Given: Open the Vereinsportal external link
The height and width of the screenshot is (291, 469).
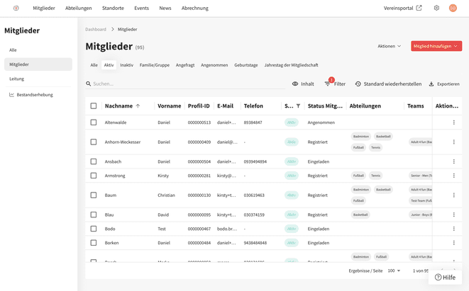Looking at the screenshot, I should 403,8.
